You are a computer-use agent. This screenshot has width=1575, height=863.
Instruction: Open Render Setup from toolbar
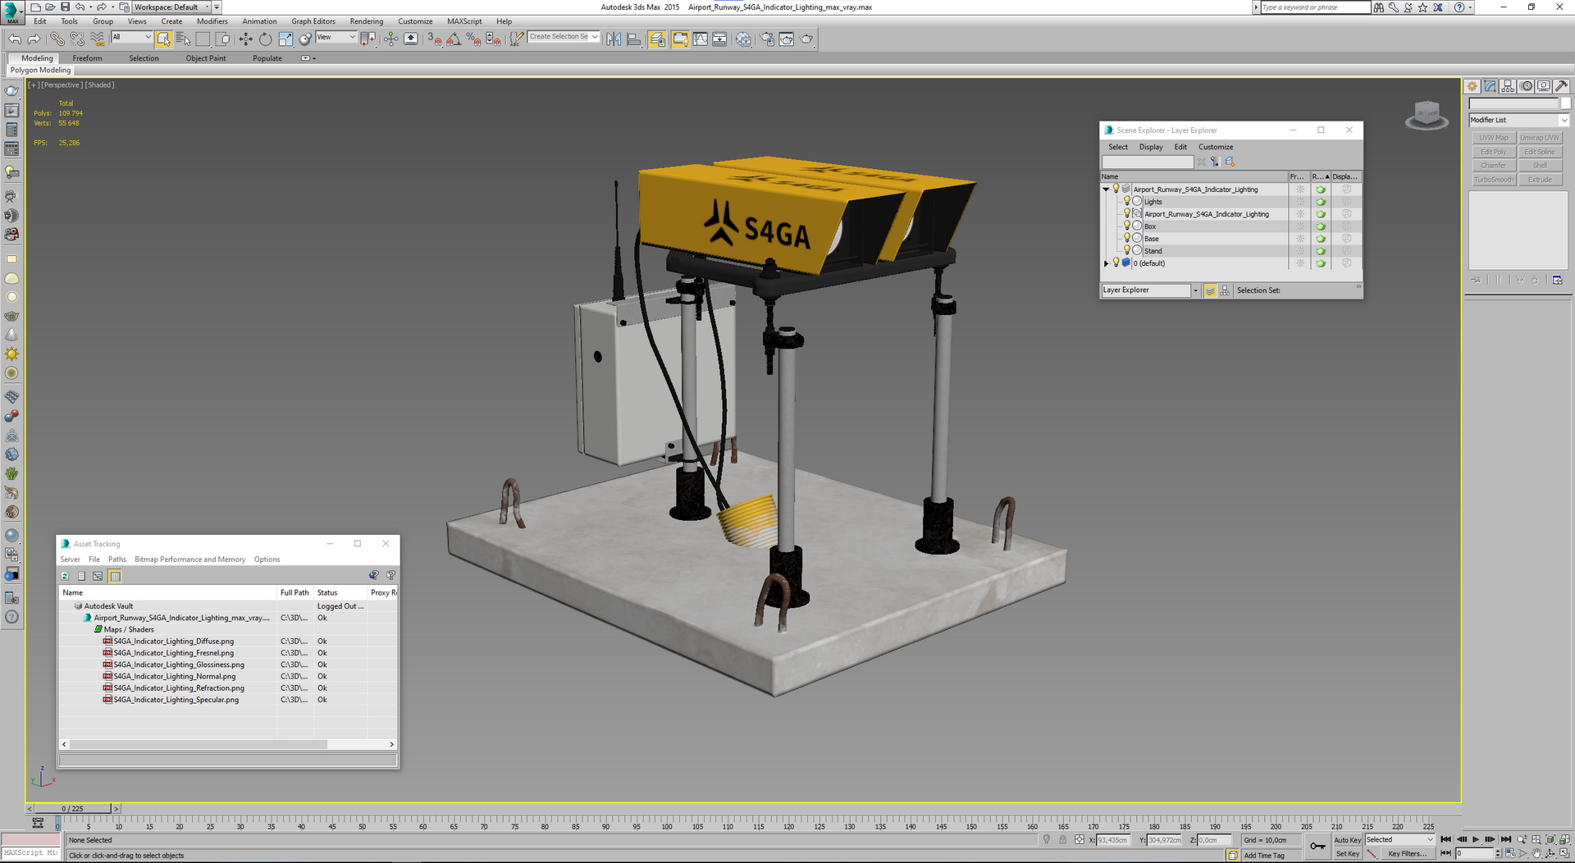tap(767, 39)
